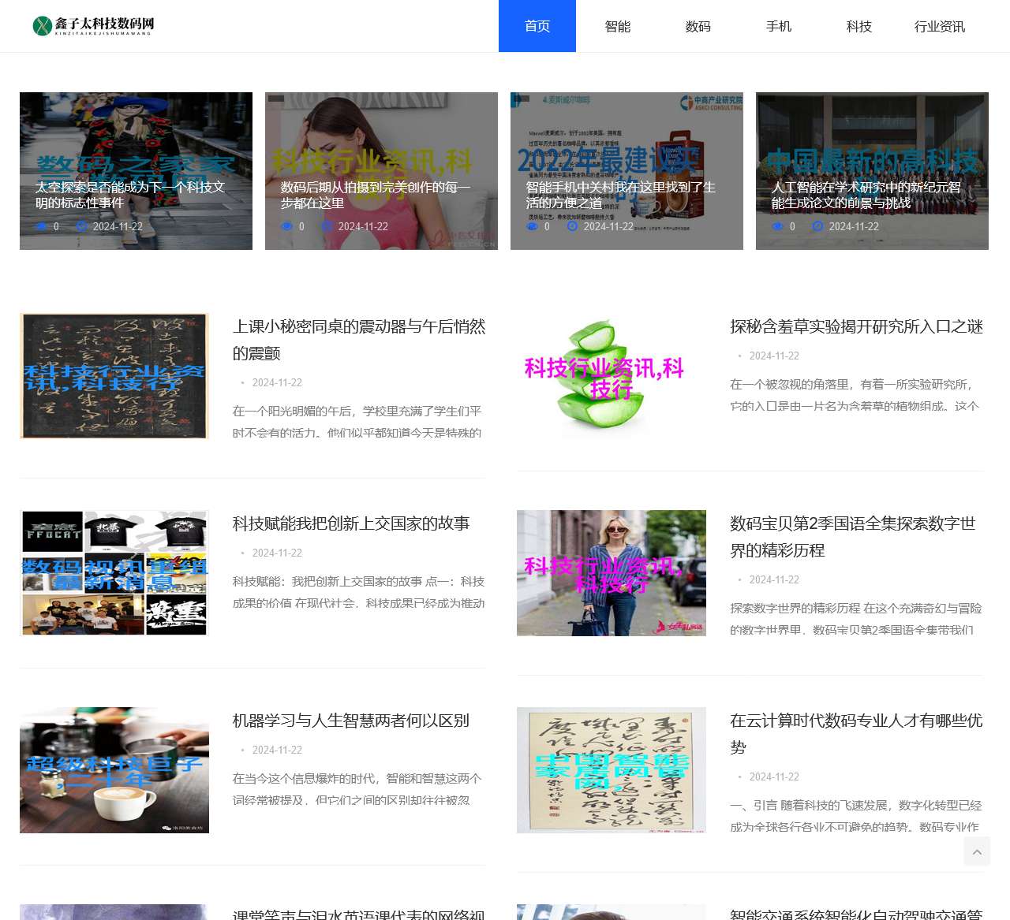Click the eye icon on the AI research banner card
Screen dimensions: 1010x920
tap(777, 226)
